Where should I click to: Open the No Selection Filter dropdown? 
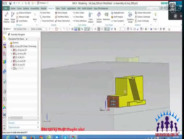21,29
